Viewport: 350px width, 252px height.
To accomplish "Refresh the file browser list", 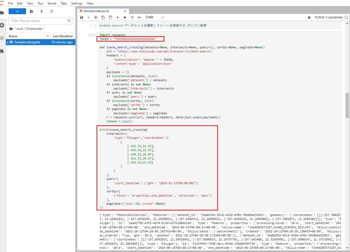I will [x=51, y=11].
